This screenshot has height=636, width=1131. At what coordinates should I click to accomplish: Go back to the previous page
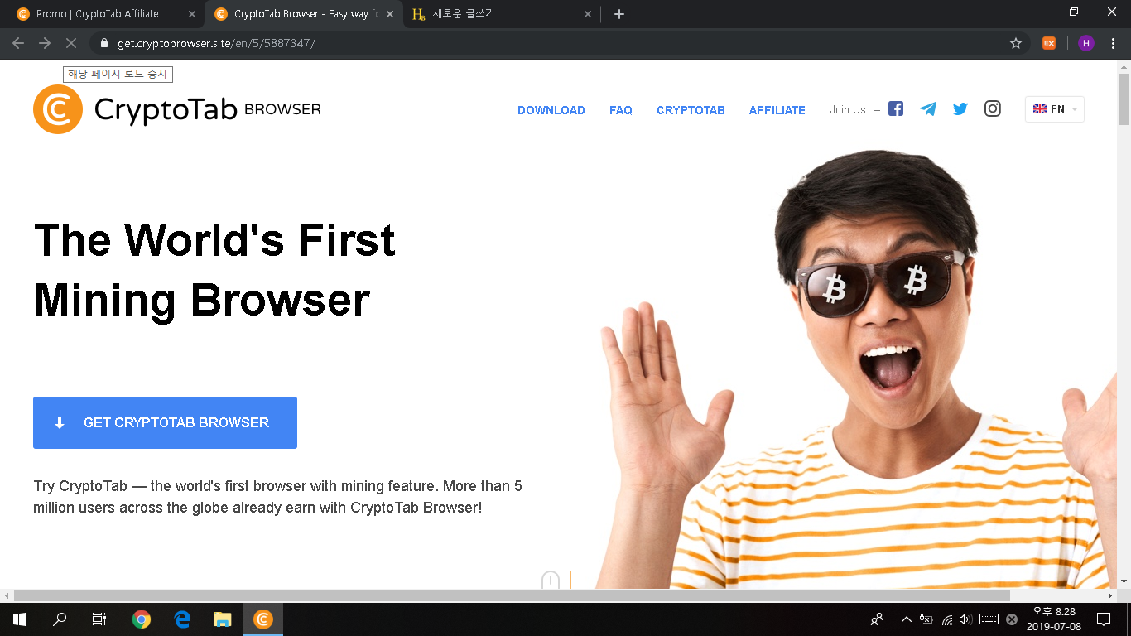pos(18,43)
